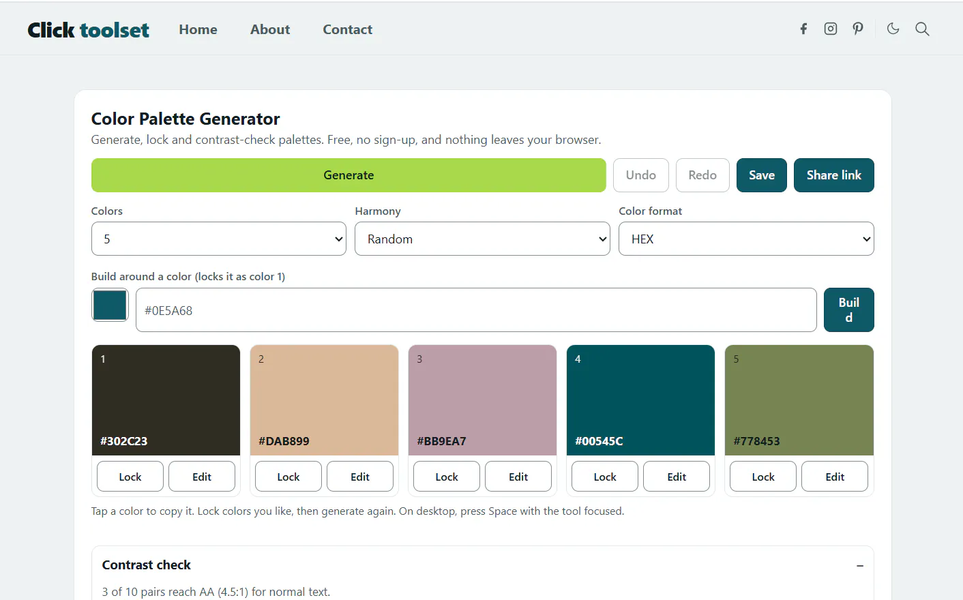Open the Harmony dropdown set to Random
Image resolution: width=963 pixels, height=600 pixels.
482,239
